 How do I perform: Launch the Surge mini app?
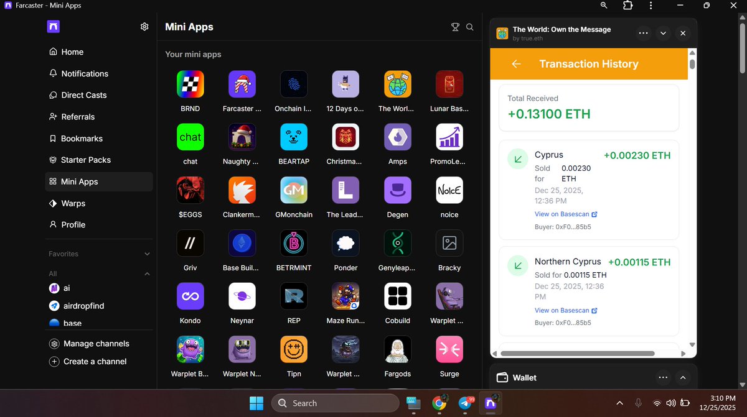tap(449, 350)
